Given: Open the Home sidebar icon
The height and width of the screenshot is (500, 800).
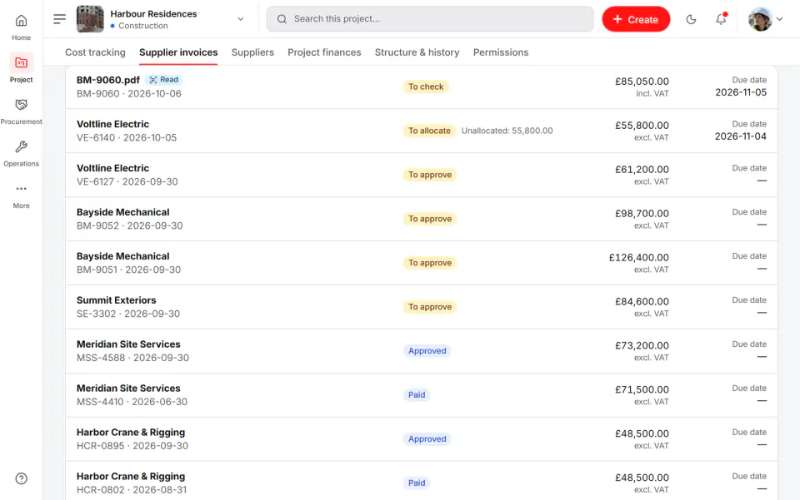Looking at the screenshot, I should click(x=21, y=20).
